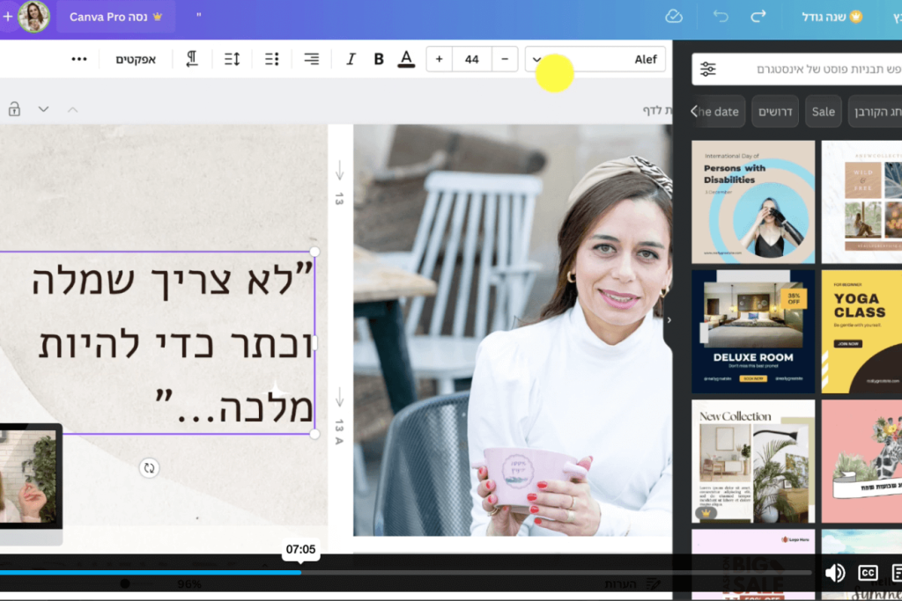902x601 pixels.
Task: Toggle bold formatting
Action: (379, 59)
